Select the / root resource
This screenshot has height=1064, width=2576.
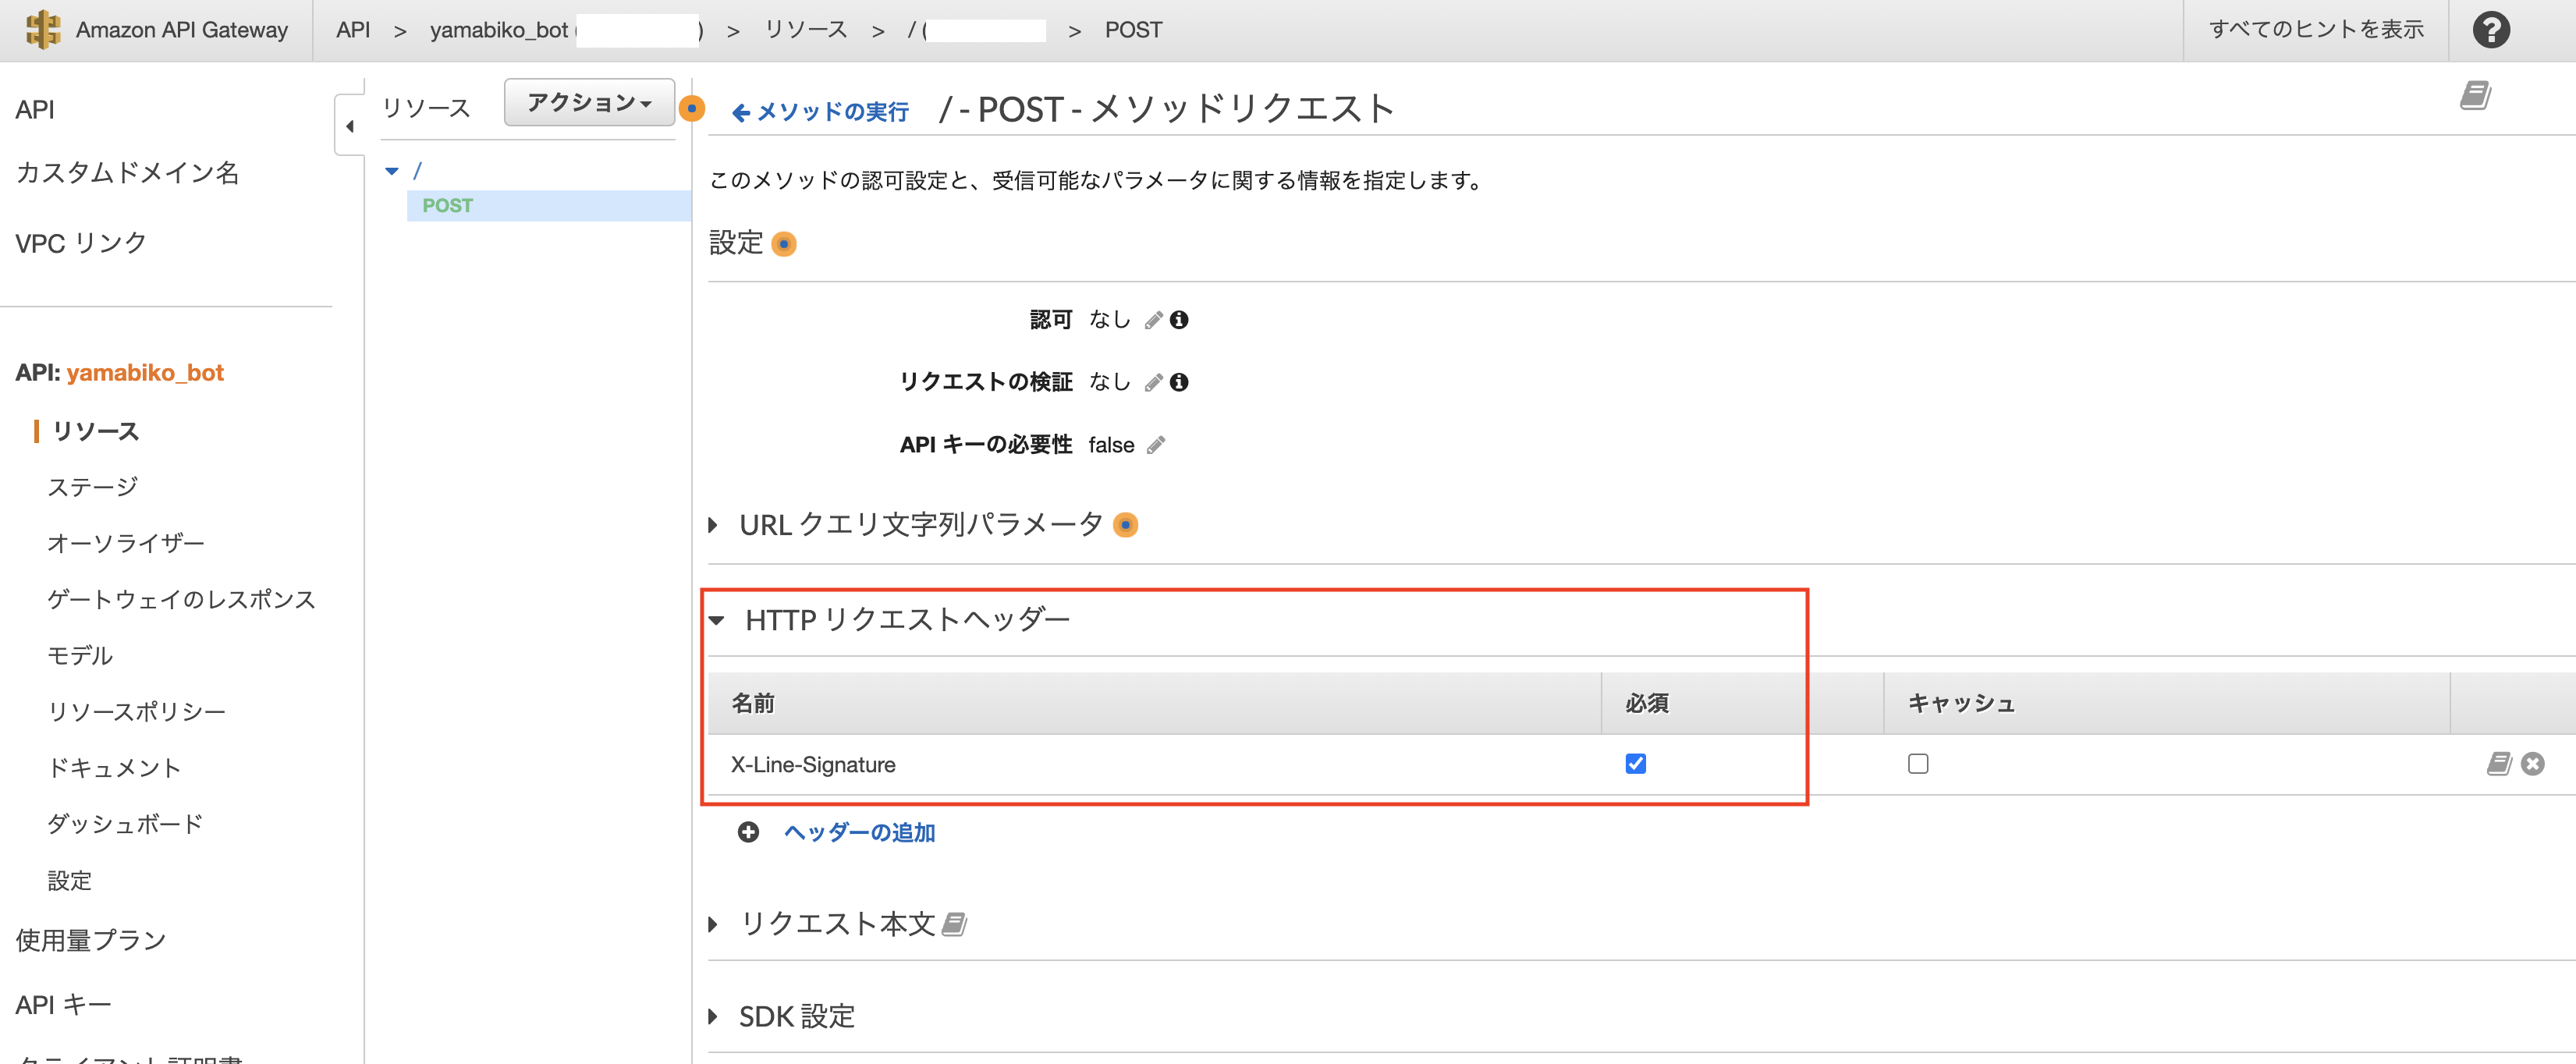pos(418,171)
